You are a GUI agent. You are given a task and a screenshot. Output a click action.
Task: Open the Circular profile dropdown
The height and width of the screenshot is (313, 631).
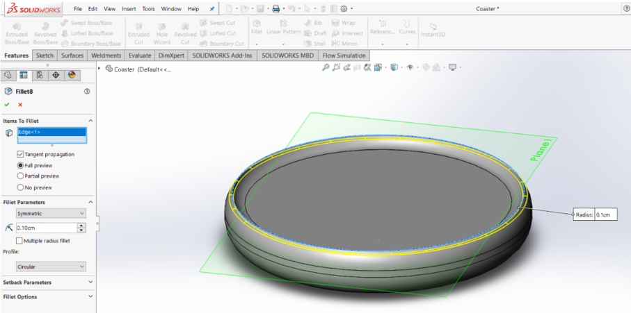tap(51, 267)
